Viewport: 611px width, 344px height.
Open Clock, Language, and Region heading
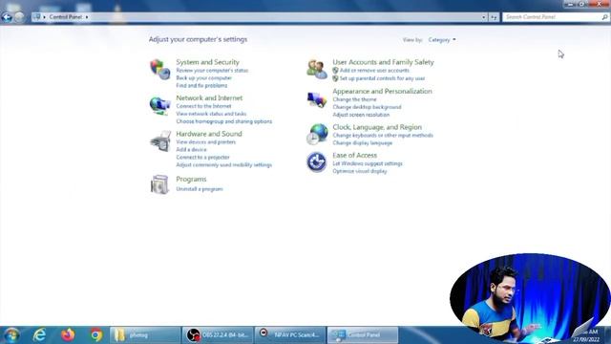pos(377,127)
